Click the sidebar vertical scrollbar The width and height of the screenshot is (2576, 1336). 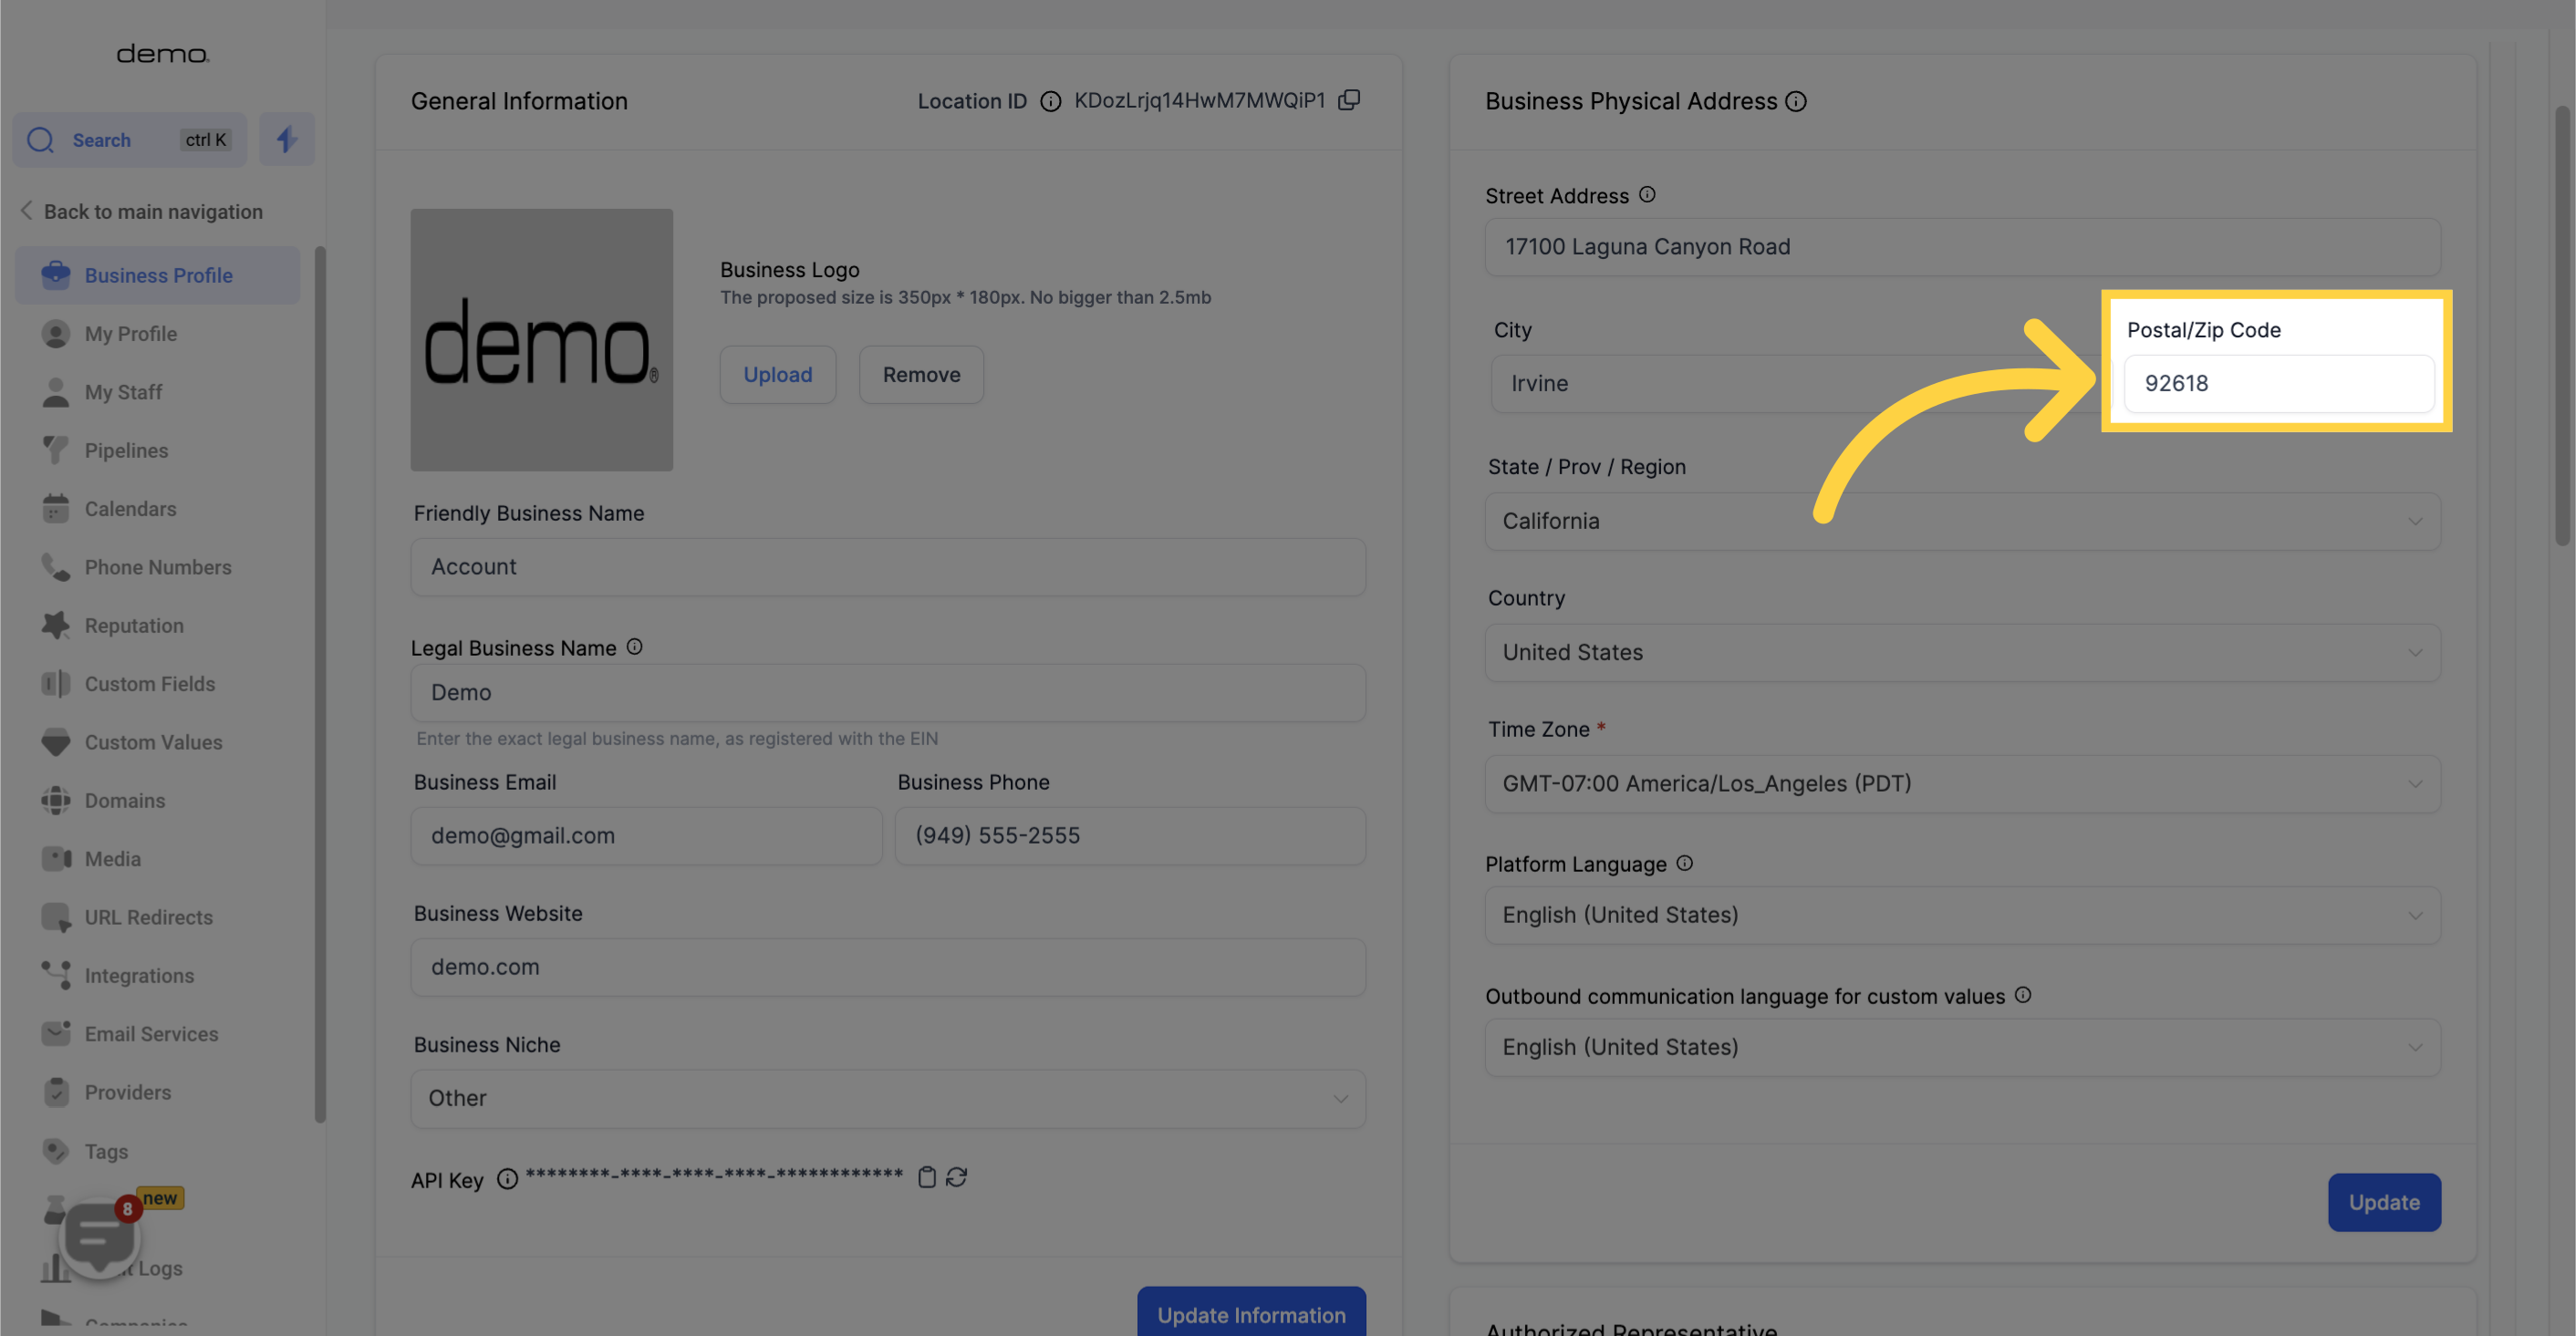coord(320,684)
